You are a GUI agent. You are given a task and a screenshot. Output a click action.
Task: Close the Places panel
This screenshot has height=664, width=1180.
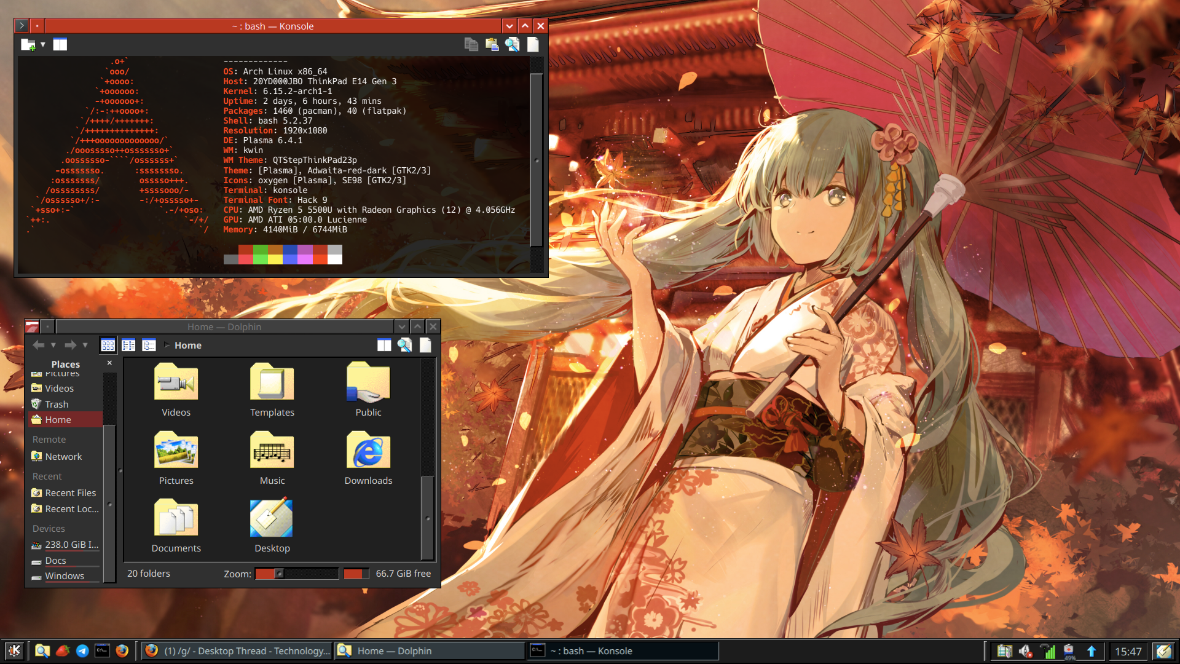[x=109, y=363]
